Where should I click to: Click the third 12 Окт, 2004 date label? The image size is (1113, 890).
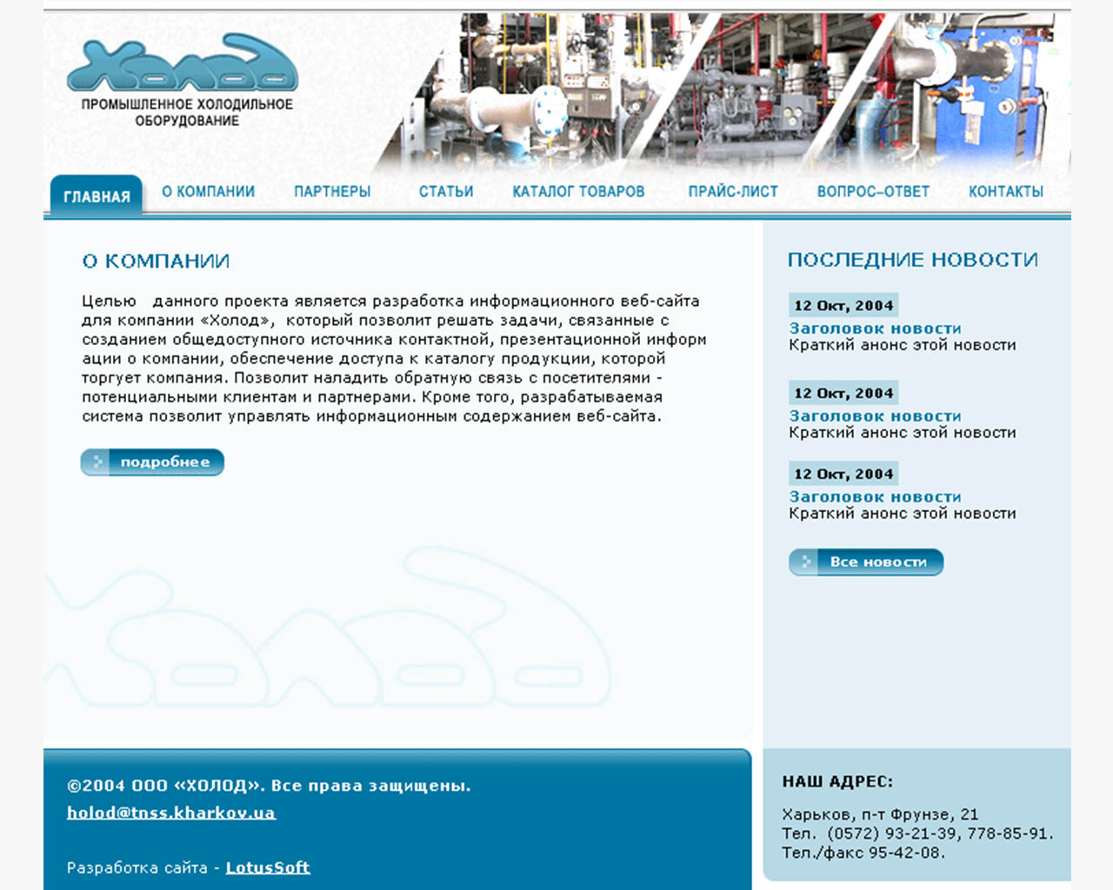(843, 474)
